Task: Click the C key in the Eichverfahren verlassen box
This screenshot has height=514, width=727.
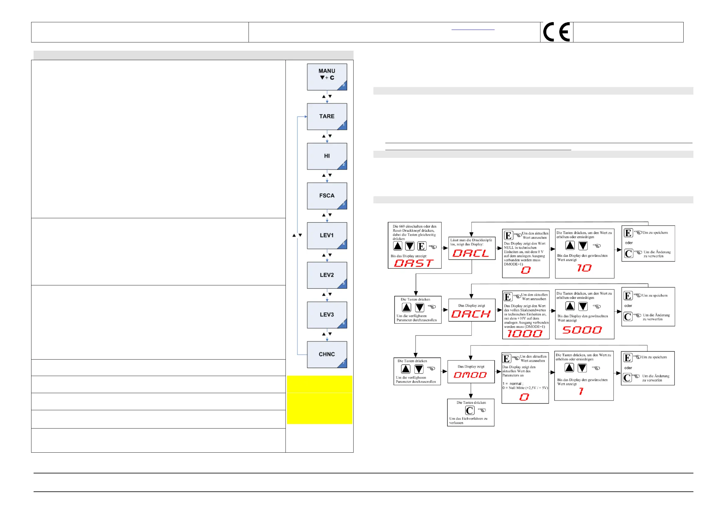Action: pos(470,411)
